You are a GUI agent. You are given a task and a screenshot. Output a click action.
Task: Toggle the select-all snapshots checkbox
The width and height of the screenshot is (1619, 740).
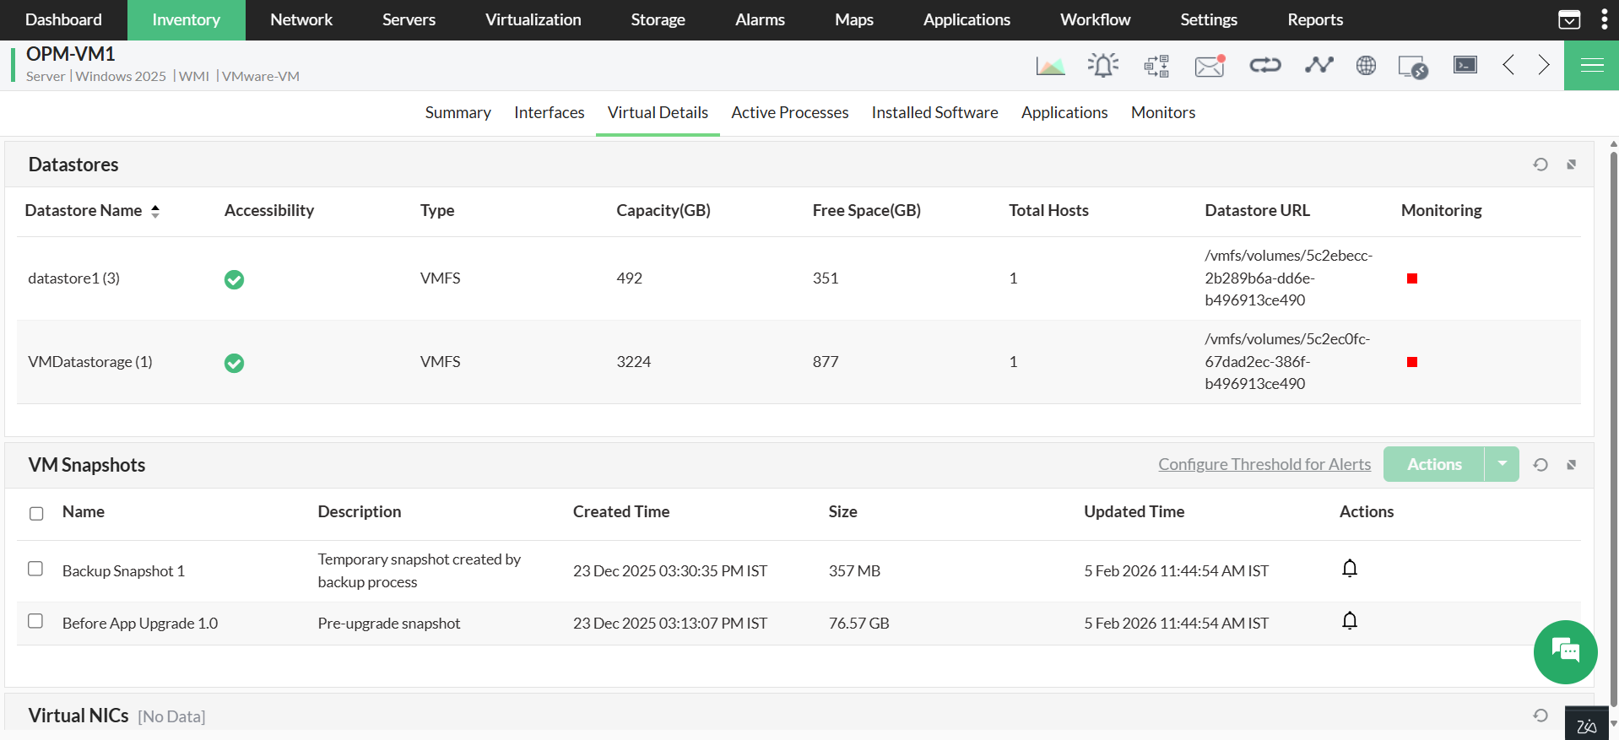pos(36,513)
